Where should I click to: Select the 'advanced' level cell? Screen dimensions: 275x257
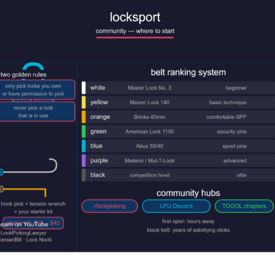tap(235, 161)
